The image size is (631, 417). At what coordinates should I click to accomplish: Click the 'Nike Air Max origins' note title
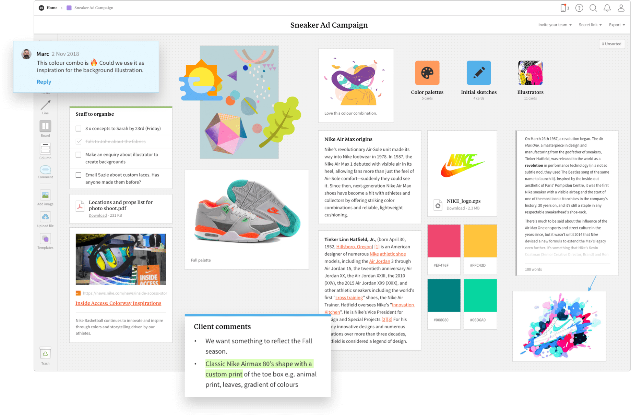point(348,139)
